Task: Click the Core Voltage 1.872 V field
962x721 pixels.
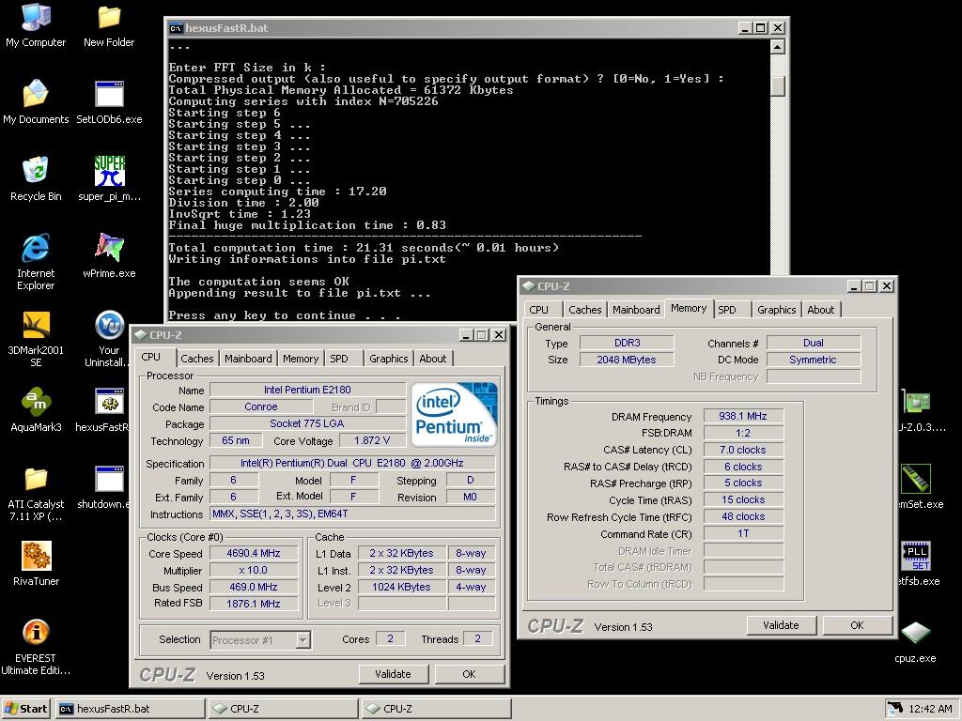Action: [x=372, y=441]
